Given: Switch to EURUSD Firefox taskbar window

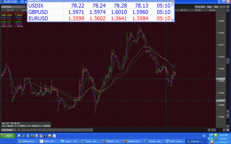Looking at the screenshot, I should point(112,141).
